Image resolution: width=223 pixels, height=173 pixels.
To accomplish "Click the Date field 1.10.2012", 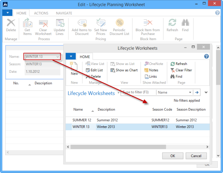I will tap(42, 72).
